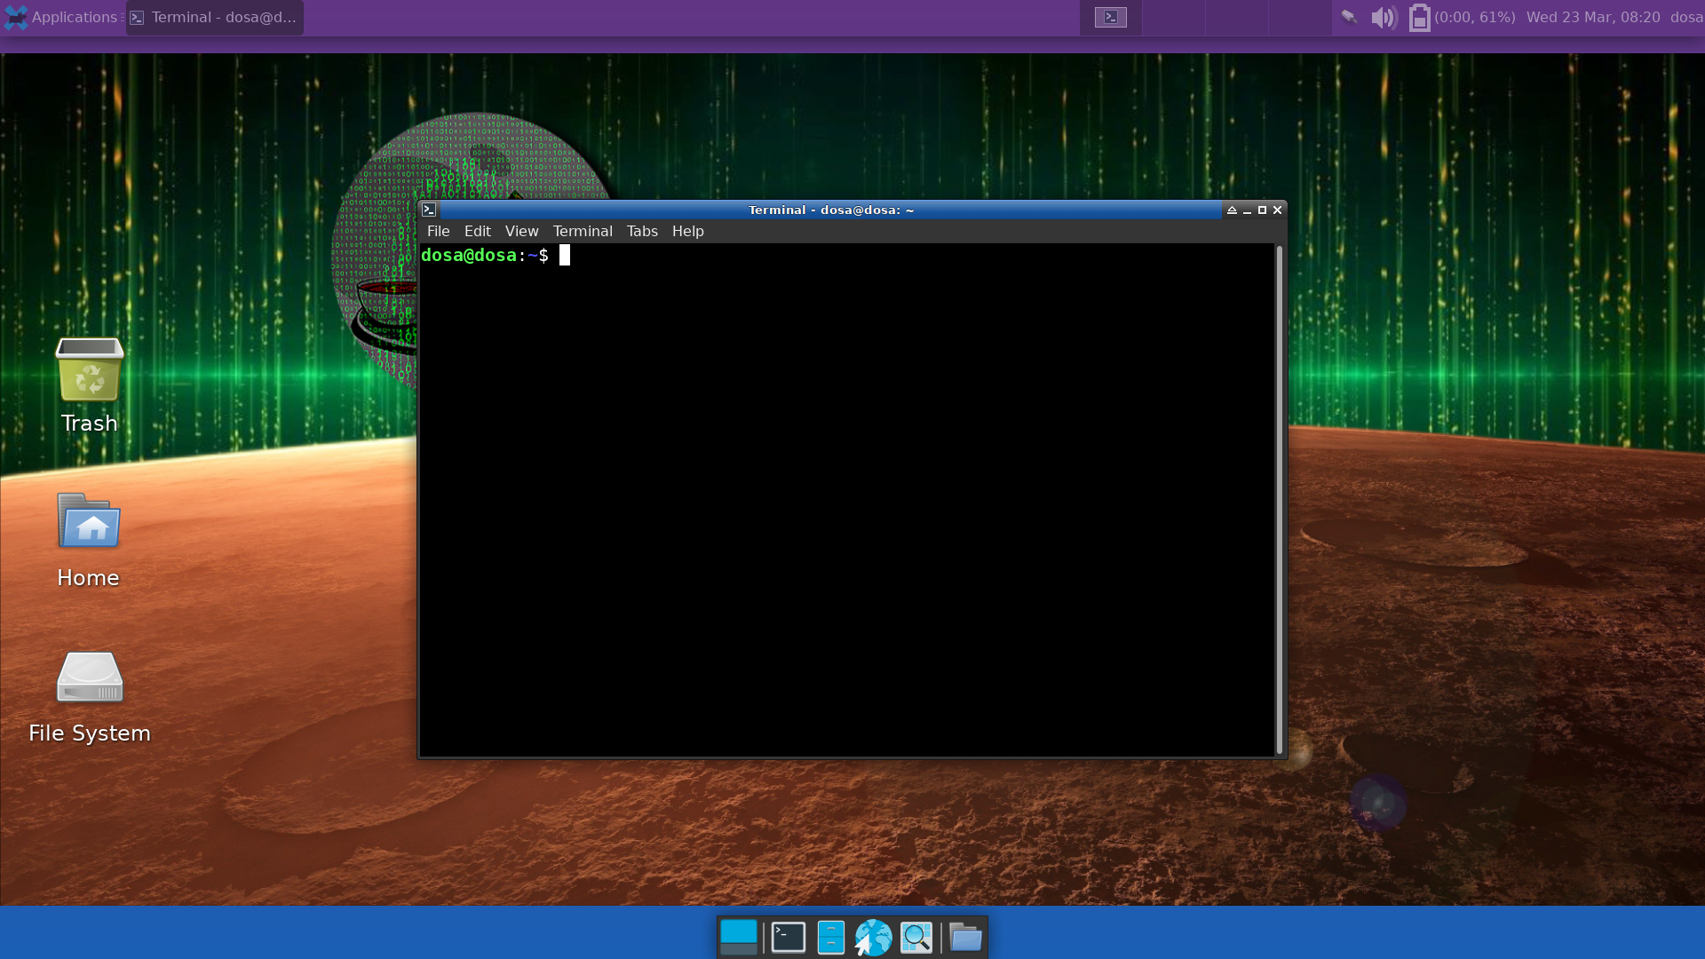The width and height of the screenshot is (1705, 959).
Task: Click the terminal's vertical scrollbar
Action: pos(1280,497)
